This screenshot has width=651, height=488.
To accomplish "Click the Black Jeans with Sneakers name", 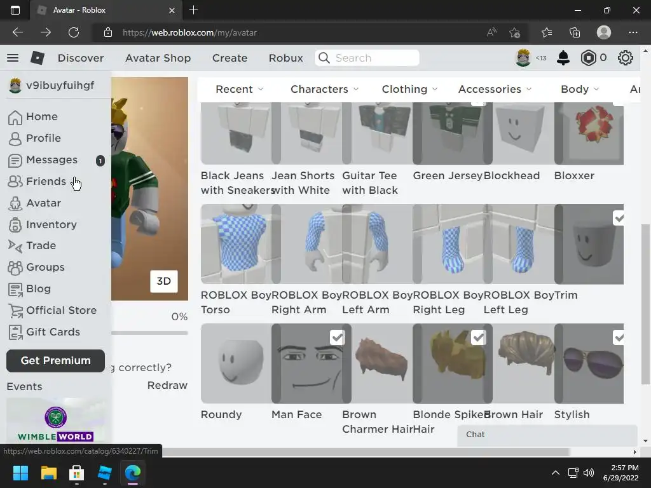I will [238, 183].
